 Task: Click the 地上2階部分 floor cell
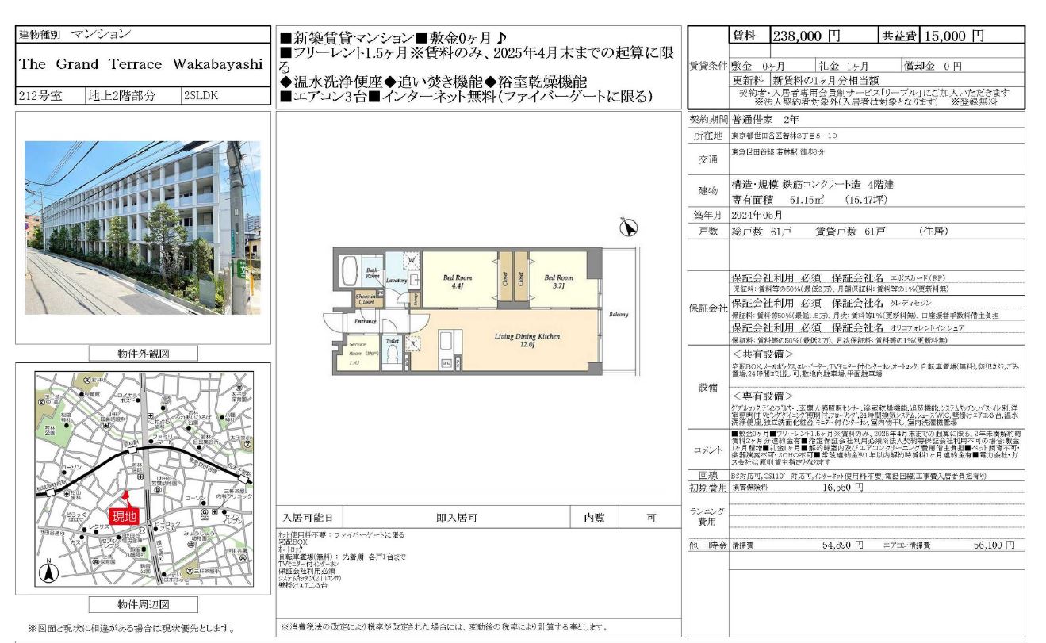(x=133, y=97)
